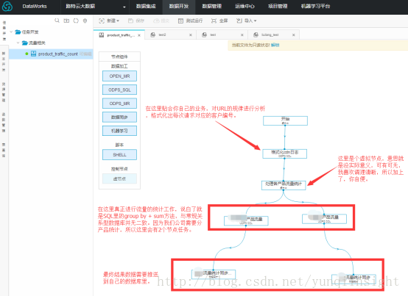Screen dimensions: 408x296
Task: Select the SHELL script component
Action: pyautogui.click(x=119, y=155)
